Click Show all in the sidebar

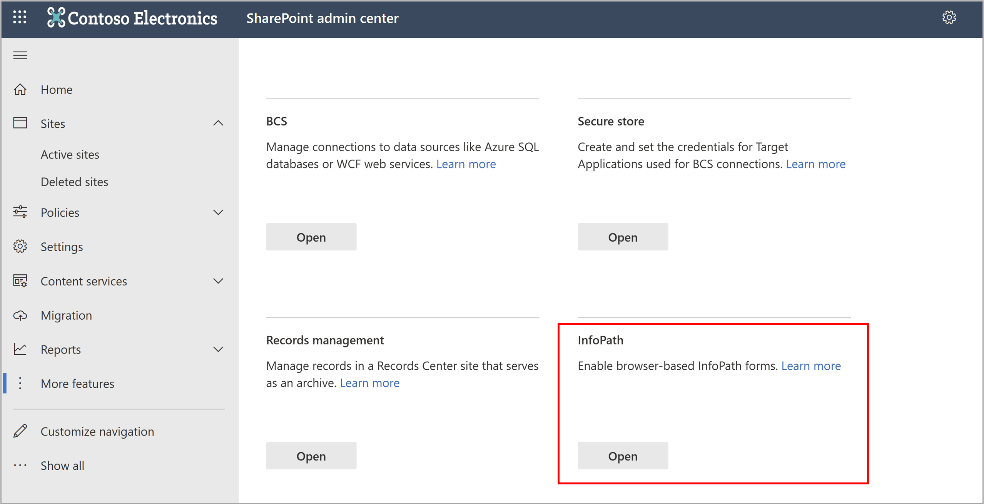62,466
